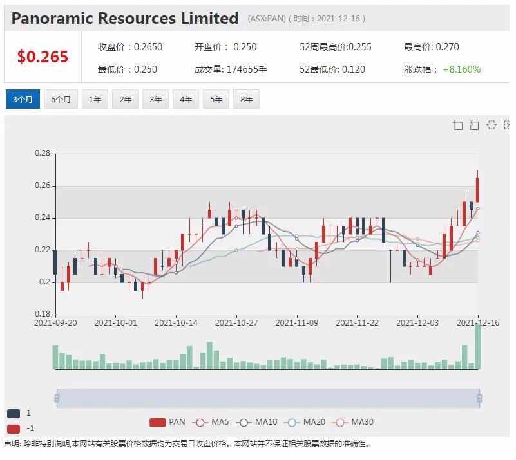Show the 5年 range chart

click(216, 99)
